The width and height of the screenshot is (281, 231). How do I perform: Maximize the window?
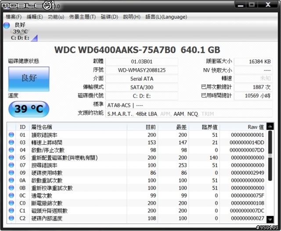[x=252, y=4]
